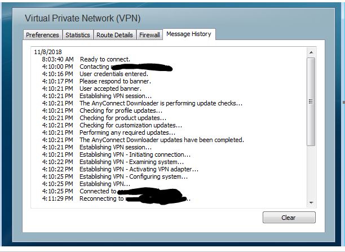Open the Preferences tab
Screen dimensions: 345x252
coord(42,35)
